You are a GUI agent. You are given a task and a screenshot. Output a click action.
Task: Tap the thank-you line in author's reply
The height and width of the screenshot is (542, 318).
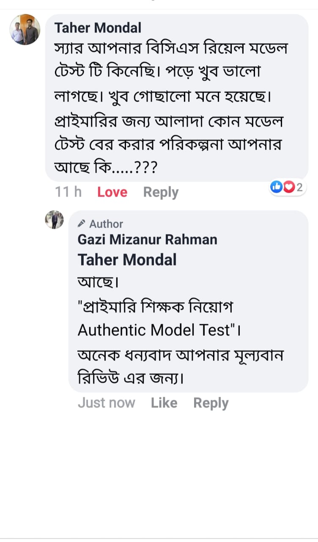pyautogui.click(x=180, y=355)
